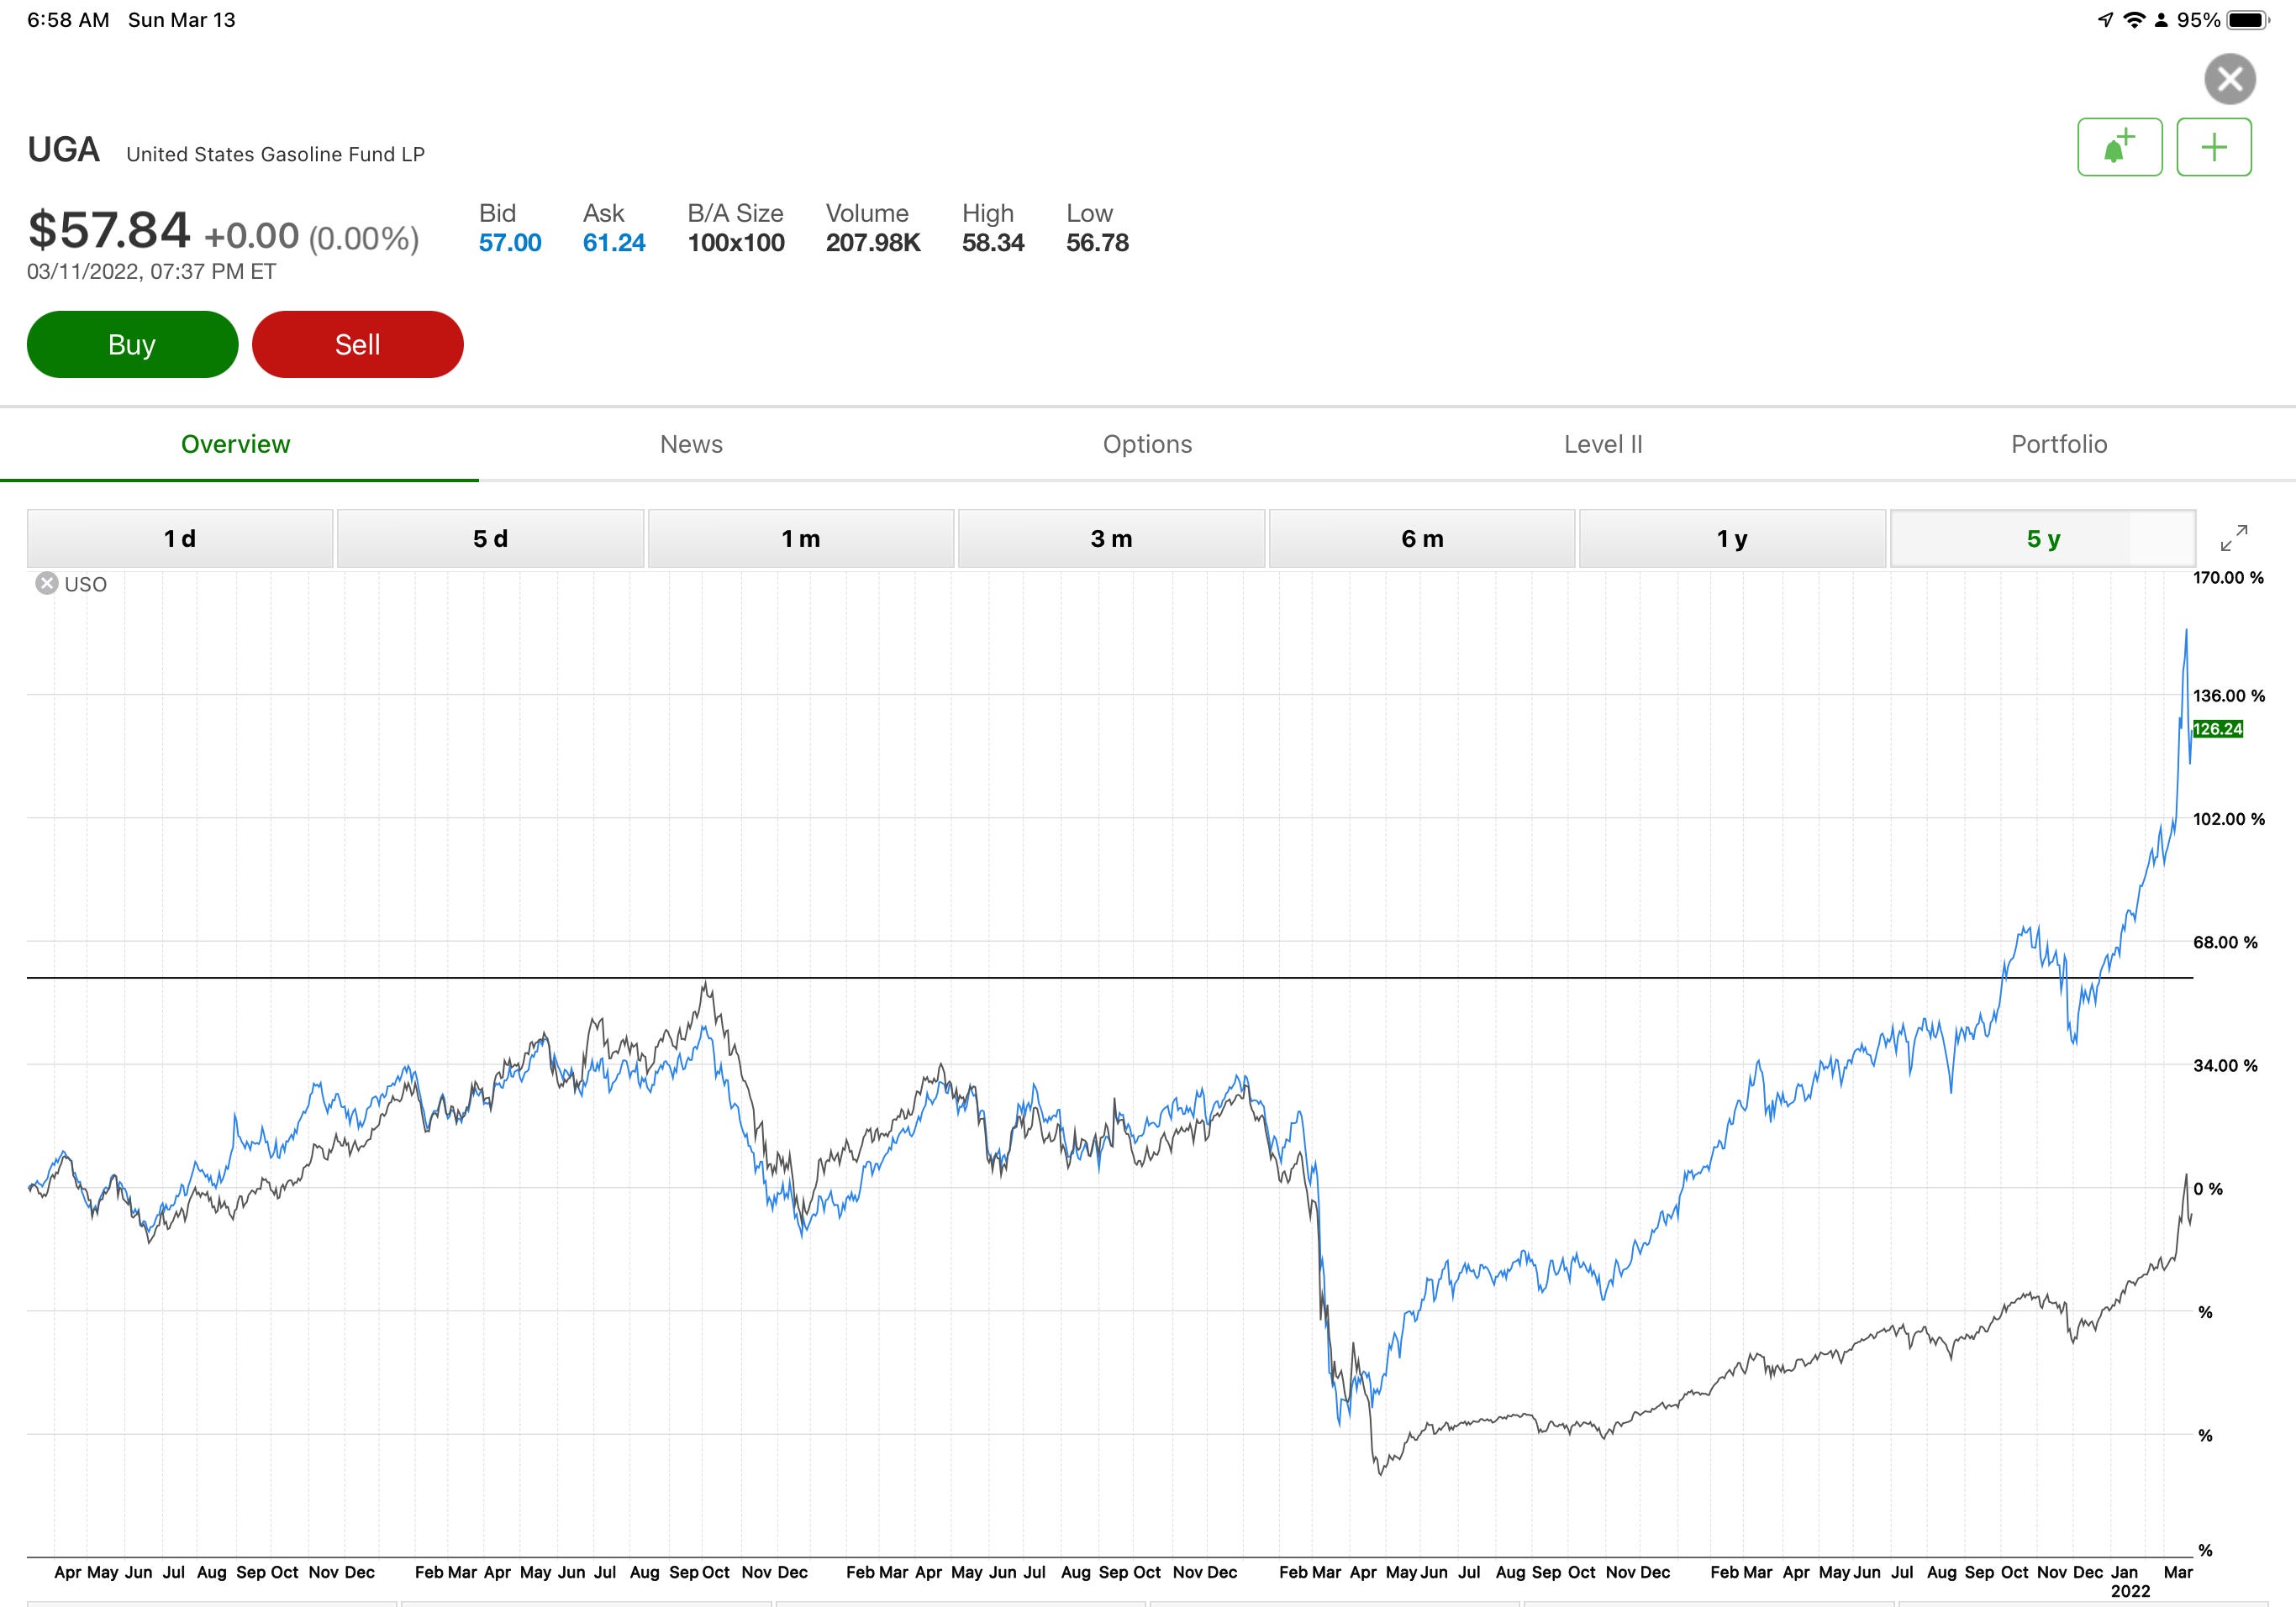
Task: Select the 5 y chart range
Action: 2043,538
